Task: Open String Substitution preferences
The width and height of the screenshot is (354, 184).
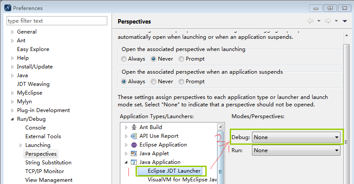Action: tap(48, 163)
